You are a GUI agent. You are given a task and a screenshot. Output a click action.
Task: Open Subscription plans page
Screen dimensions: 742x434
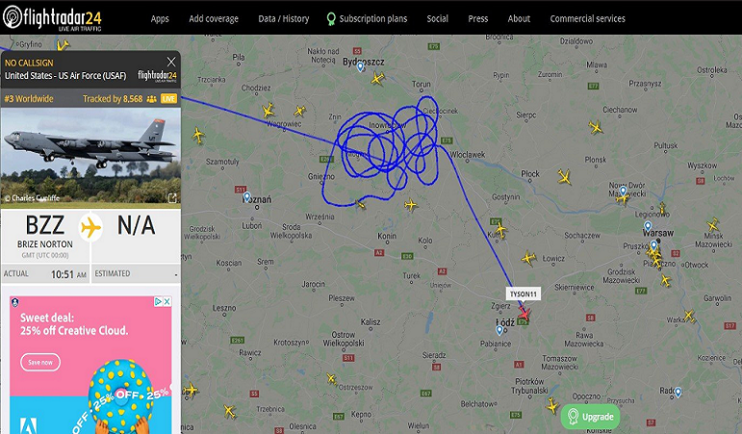coord(367,19)
